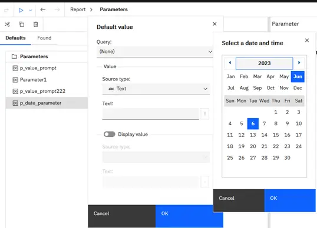Click the Delete trash icon
This screenshot has width=317, height=228.
[x=35, y=25]
